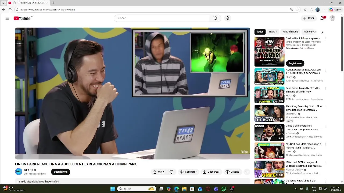Click the Descargar button
The width and height of the screenshot is (344, 193).
[x=211, y=172]
